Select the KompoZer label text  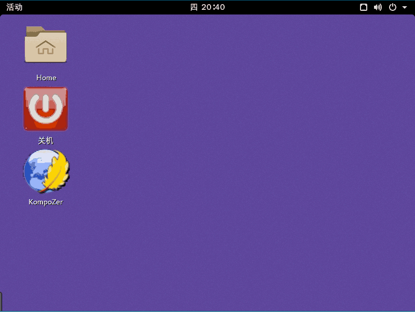(x=46, y=202)
